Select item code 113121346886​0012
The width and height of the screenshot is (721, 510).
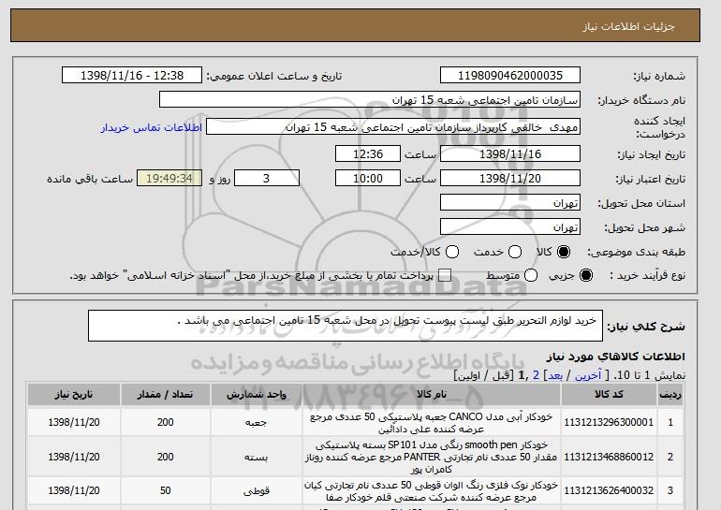pos(609,458)
